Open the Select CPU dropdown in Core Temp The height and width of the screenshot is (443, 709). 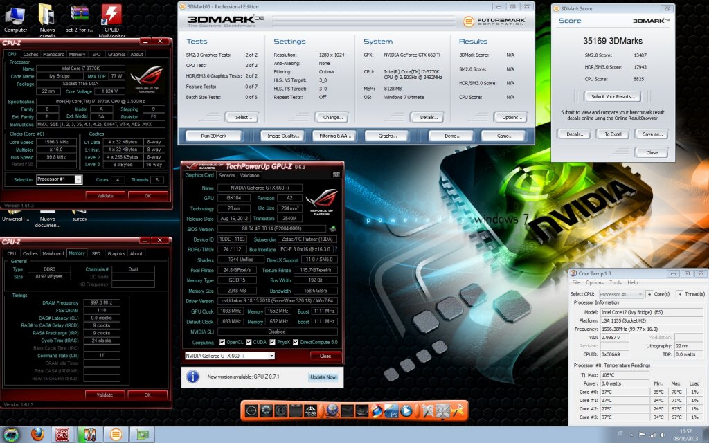click(x=621, y=294)
